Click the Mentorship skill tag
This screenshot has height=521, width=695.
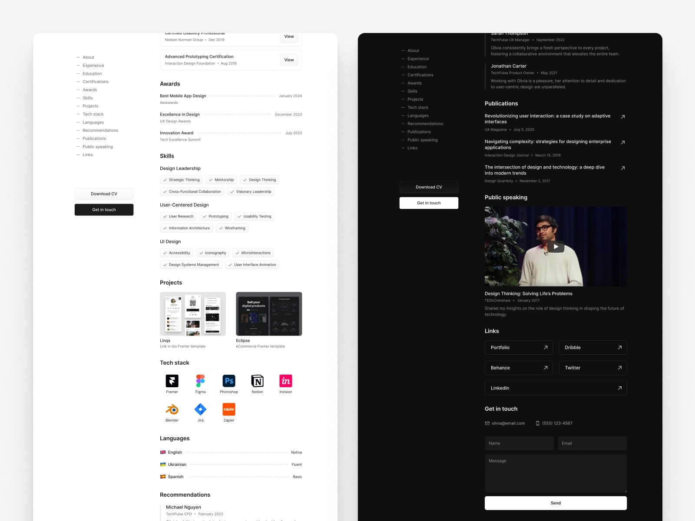tap(221, 180)
